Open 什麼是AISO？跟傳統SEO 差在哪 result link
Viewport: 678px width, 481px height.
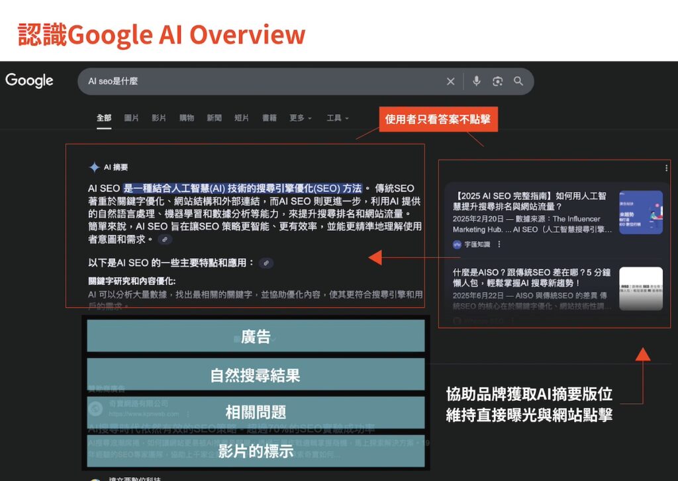[x=532, y=277]
